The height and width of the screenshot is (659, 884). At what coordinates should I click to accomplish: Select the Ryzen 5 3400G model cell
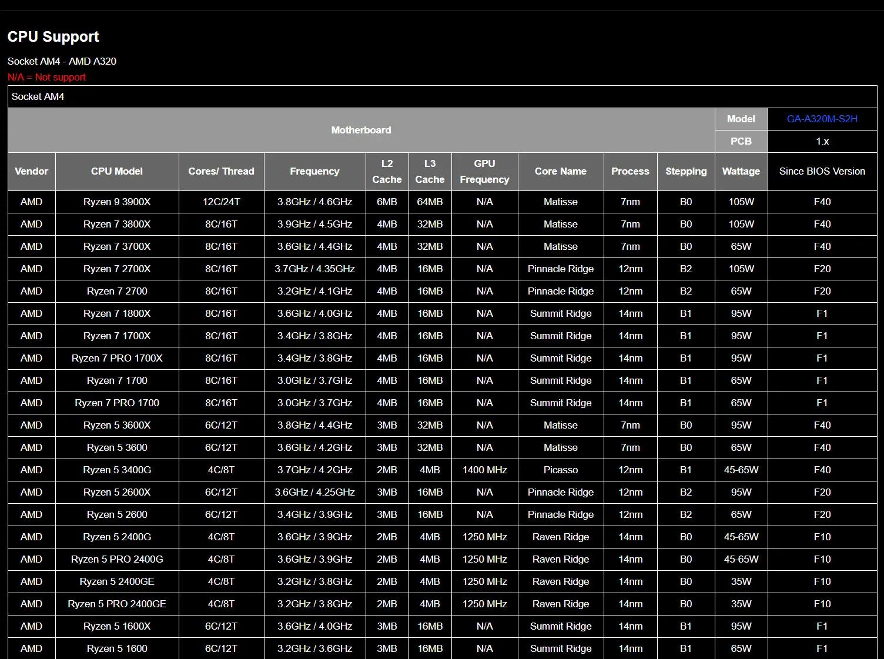coord(117,470)
